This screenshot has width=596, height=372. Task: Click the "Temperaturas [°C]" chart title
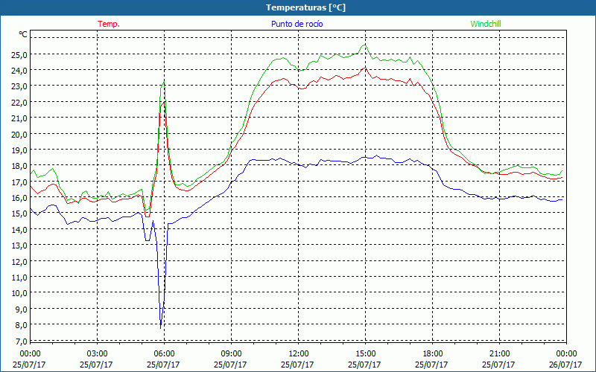coord(305,7)
